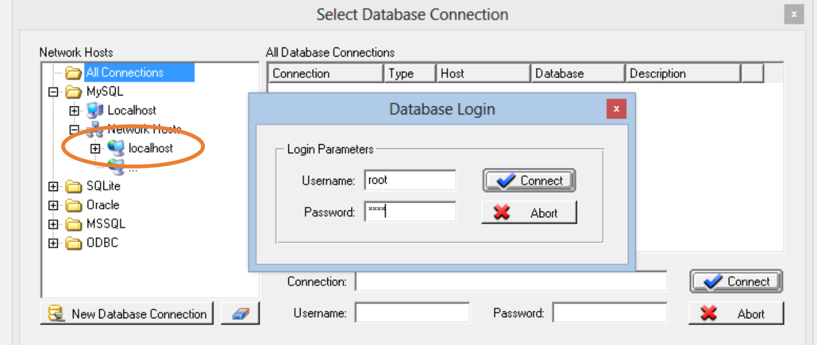Focus the Username field containing root
The width and height of the screenshot is (817, 345).
[410, 180]
